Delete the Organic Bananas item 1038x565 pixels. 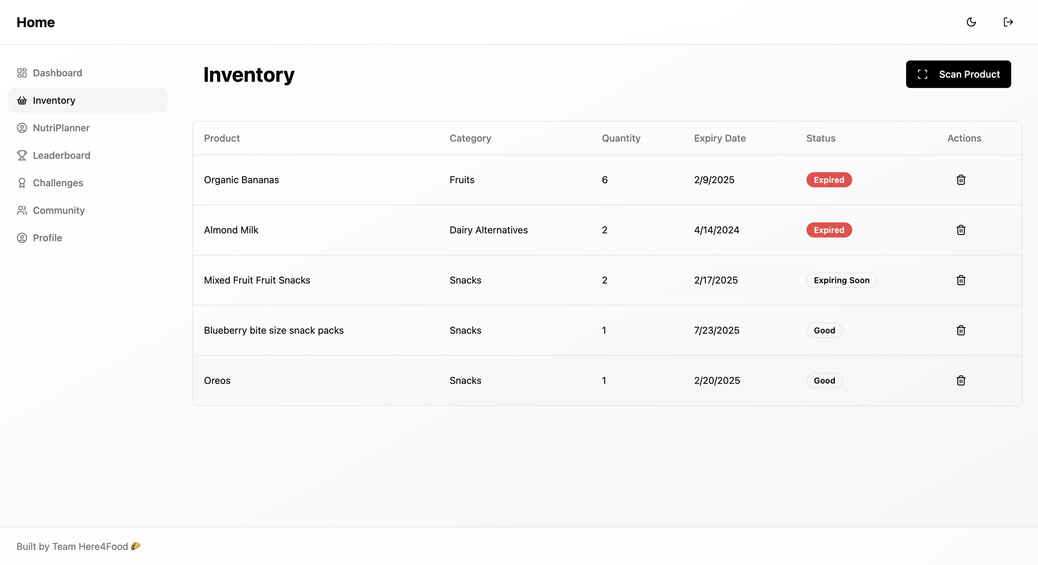(961, 180)
